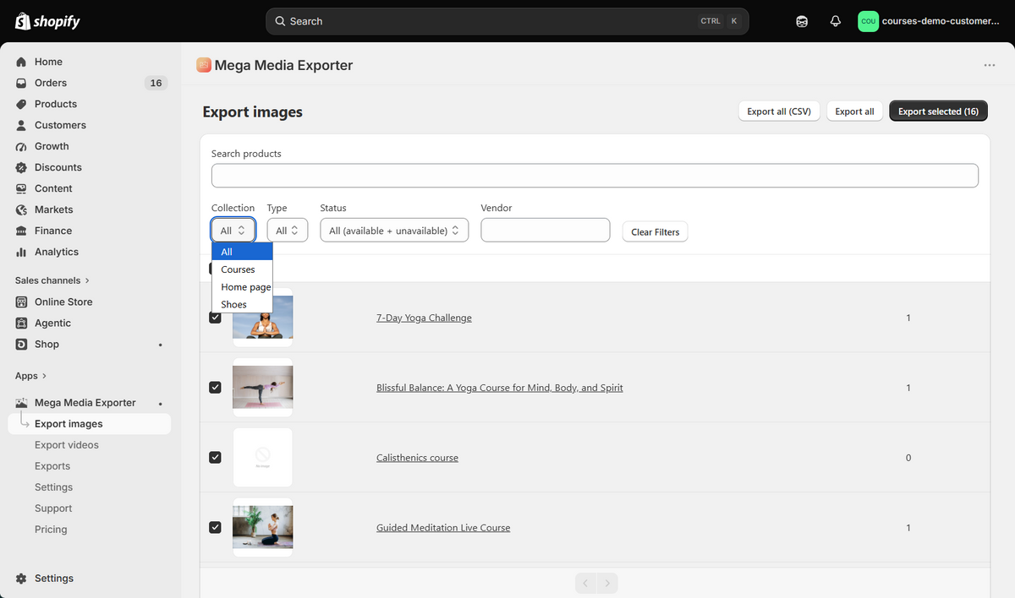1015x598 pixels.
Task: Expand the Sales channels section
Action: [52, 280]
